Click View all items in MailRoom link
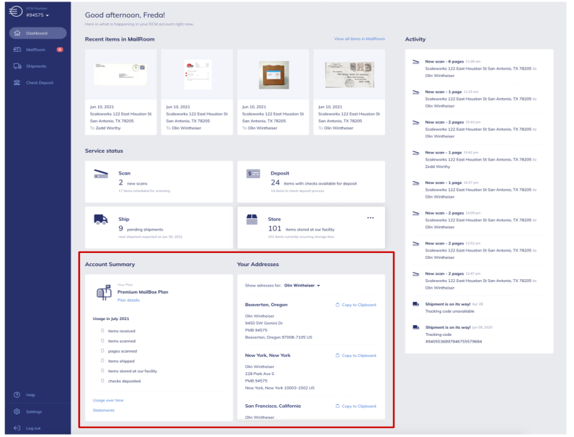 point(359,39)
